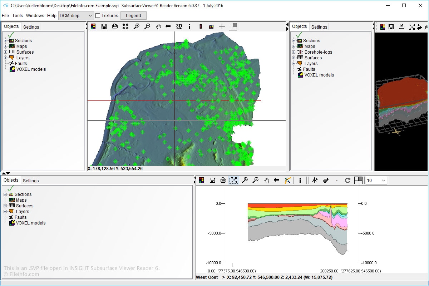Click the info 'i' tool in section toolbar
The image size is (429, 286).
(x=300, y=180)
